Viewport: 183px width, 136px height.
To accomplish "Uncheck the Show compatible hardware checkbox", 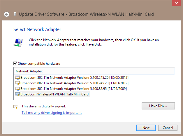I will tap(15, 63).
